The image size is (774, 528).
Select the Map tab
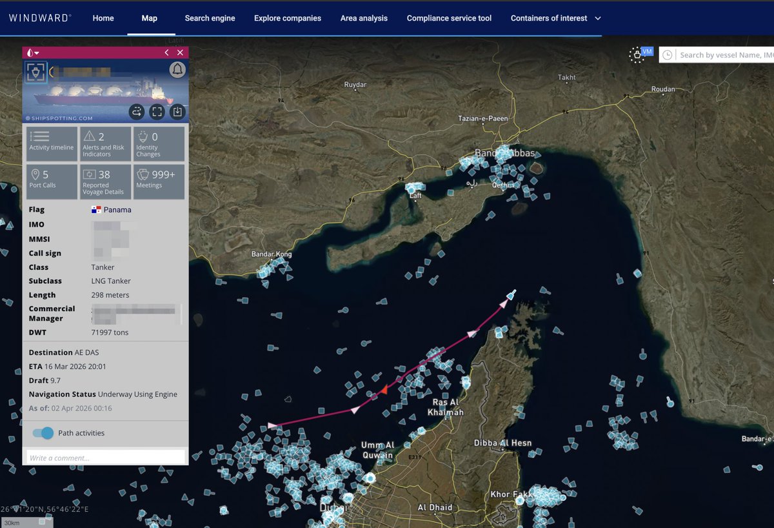pyautogui.click(x=150, y=18)
